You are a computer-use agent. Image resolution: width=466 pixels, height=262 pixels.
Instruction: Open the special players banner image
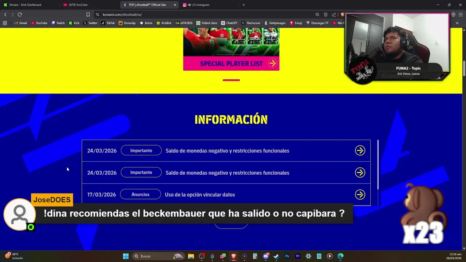(231, 42)
